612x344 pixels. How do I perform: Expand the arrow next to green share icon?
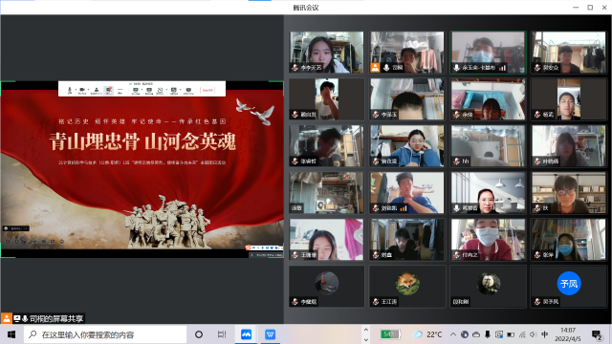tap(142, 89)
